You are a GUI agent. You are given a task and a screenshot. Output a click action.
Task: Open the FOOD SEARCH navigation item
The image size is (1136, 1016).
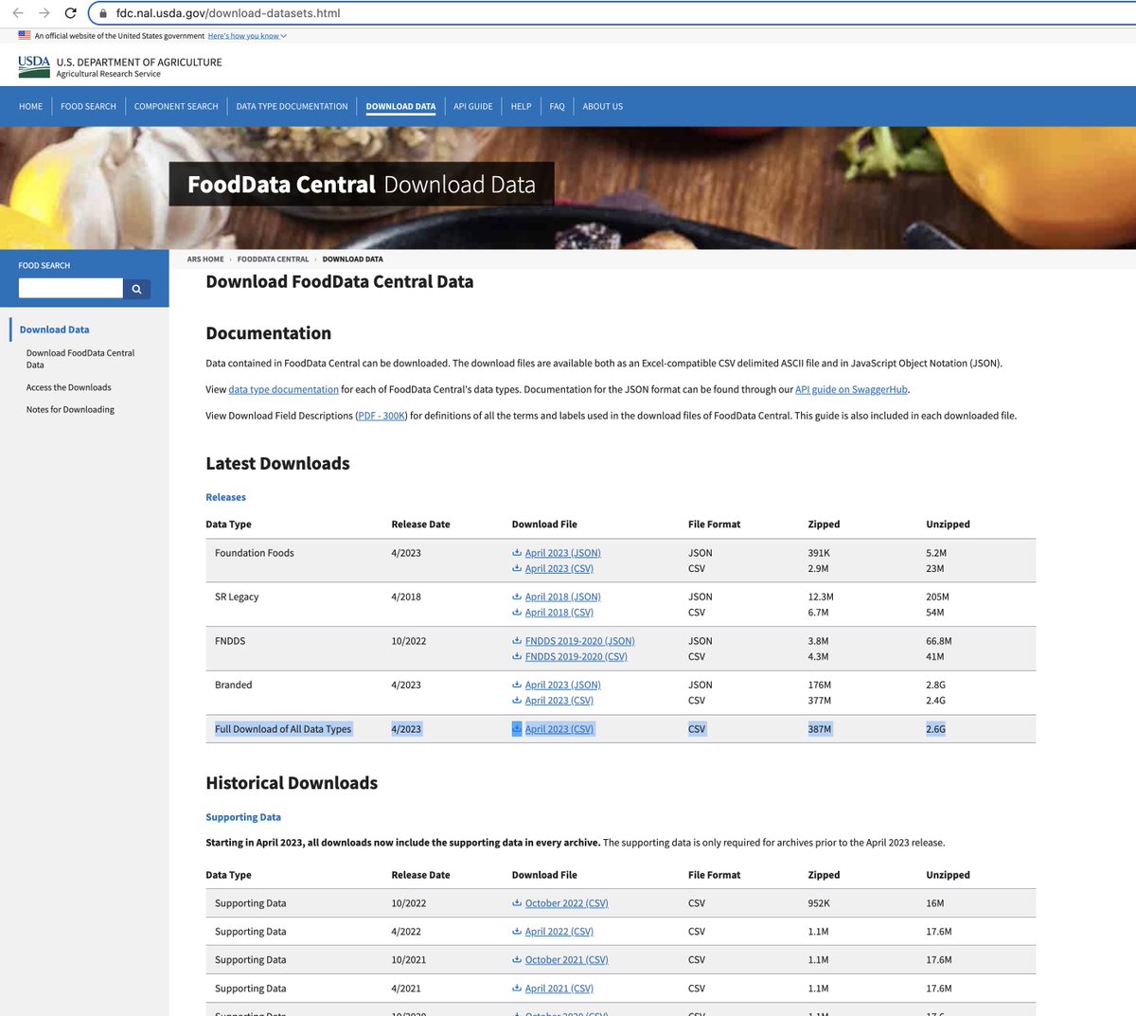[88, 107]
